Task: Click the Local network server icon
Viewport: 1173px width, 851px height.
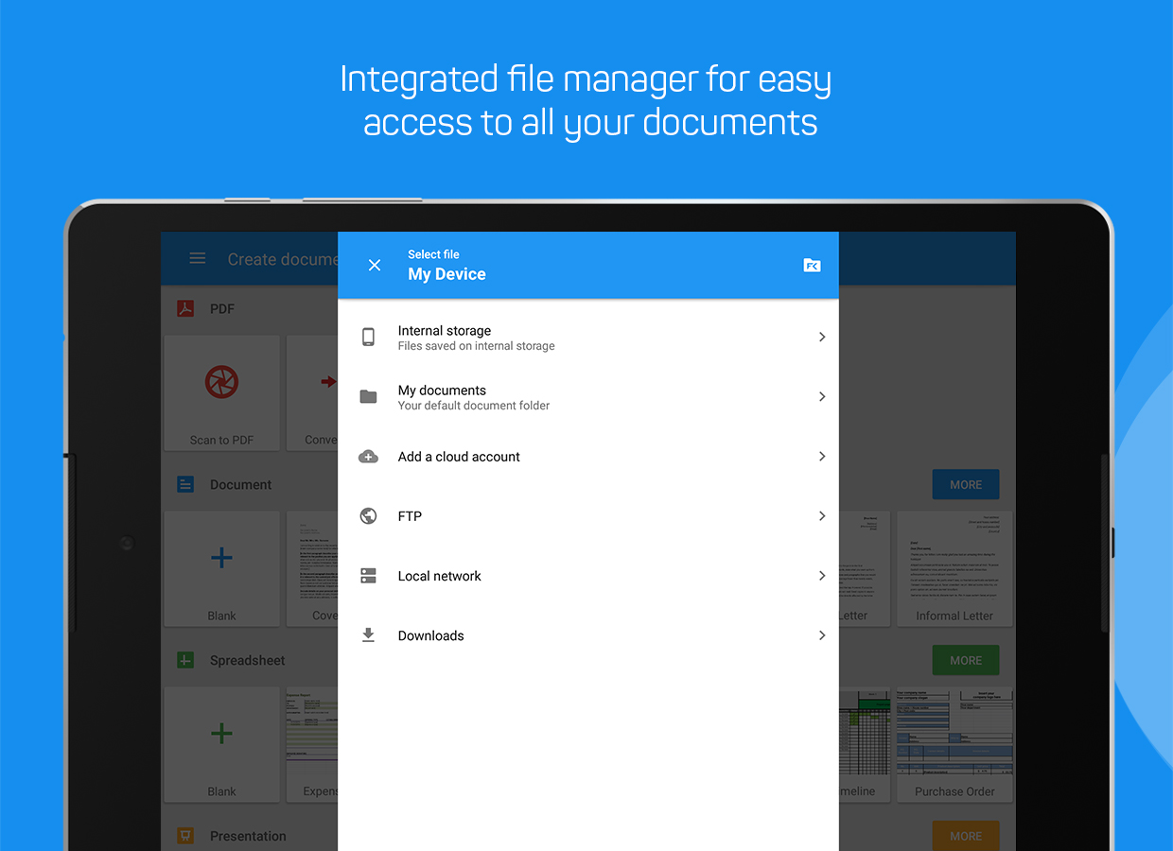Action: click(x=369, y=576)
